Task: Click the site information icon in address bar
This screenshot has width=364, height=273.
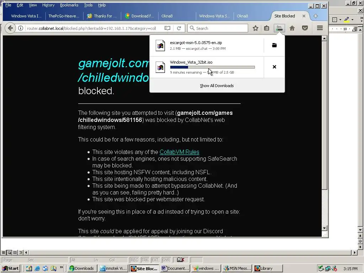Action: (21, 28)
